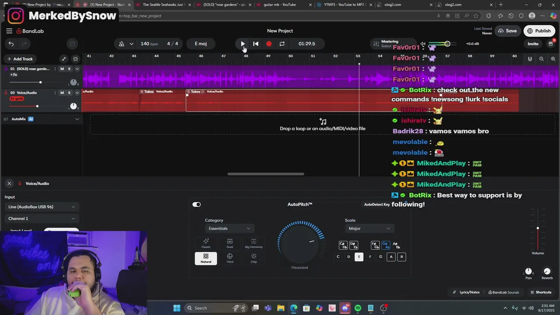Viewport: 560px width, 315px height.
Task: Expand track 01 options chevron
Action: [77, 69]
